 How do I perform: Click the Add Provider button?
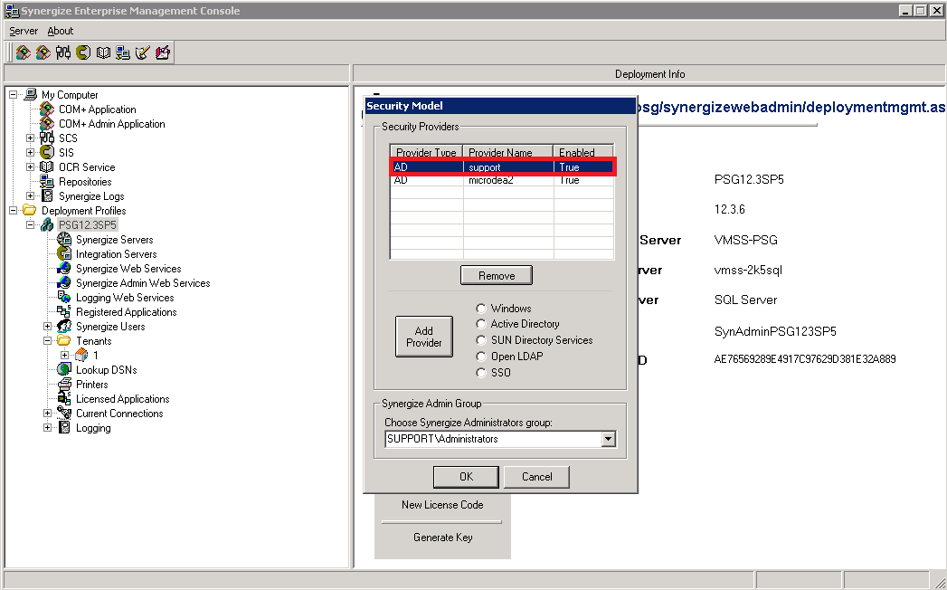[424, 337]
